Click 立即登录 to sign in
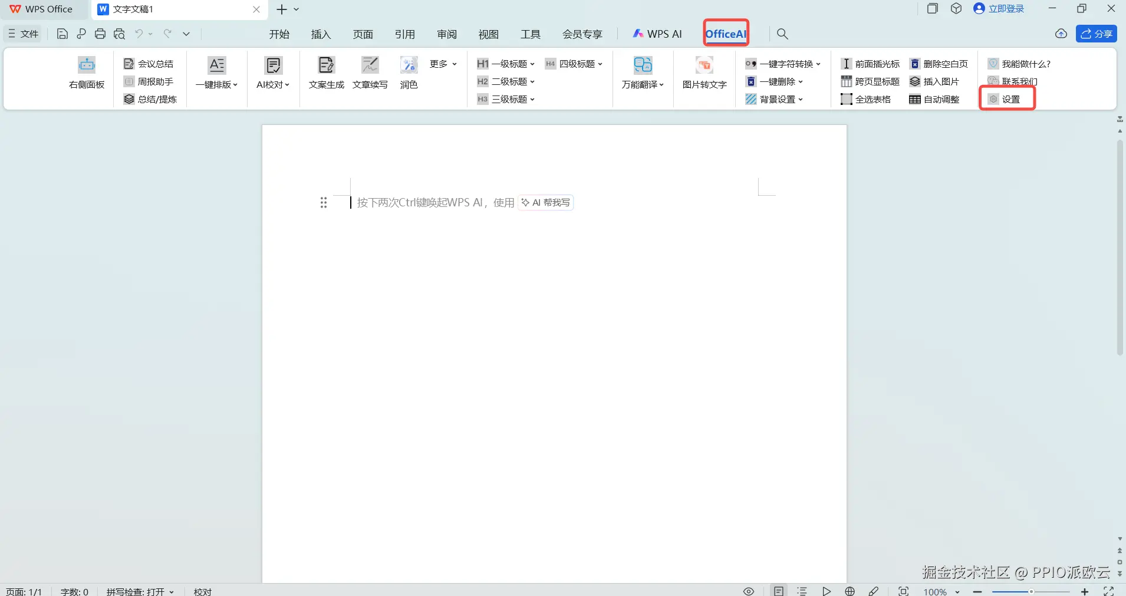Viewport: 1126px width, 596px height. pyautogui.click(x=999, y=9)
